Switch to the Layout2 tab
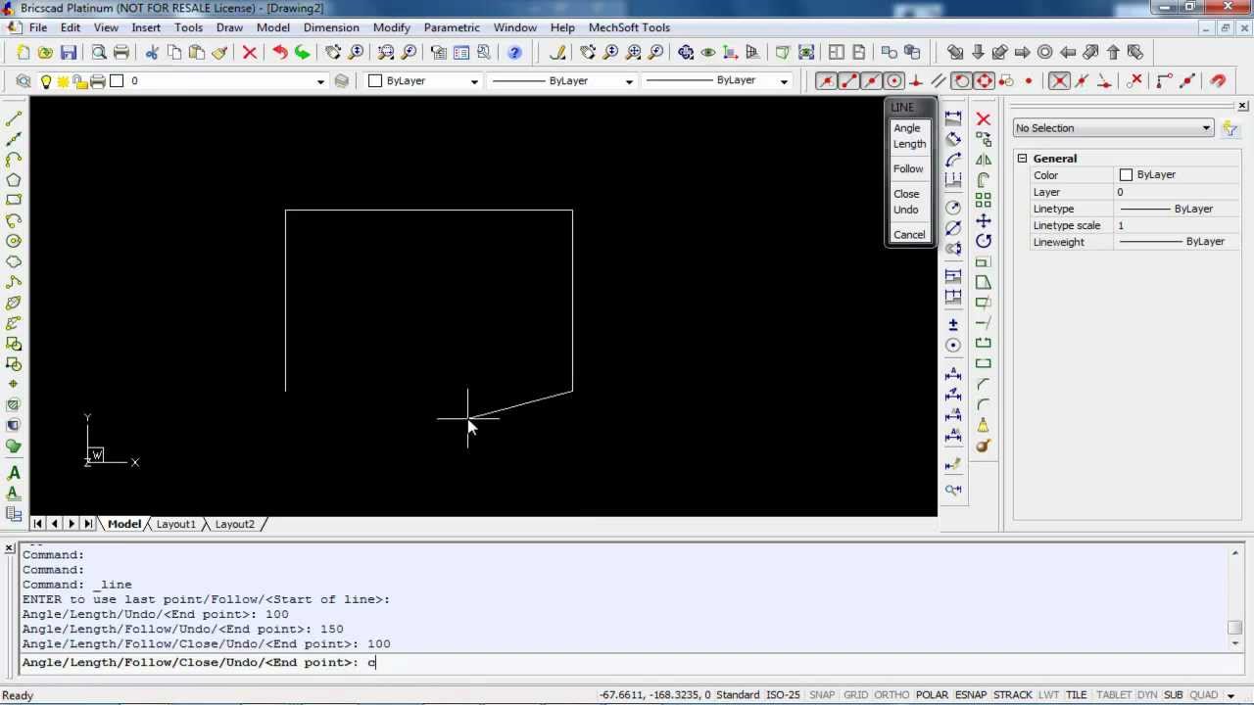This screenshot has height=705, width=1254. pos(235,524)
